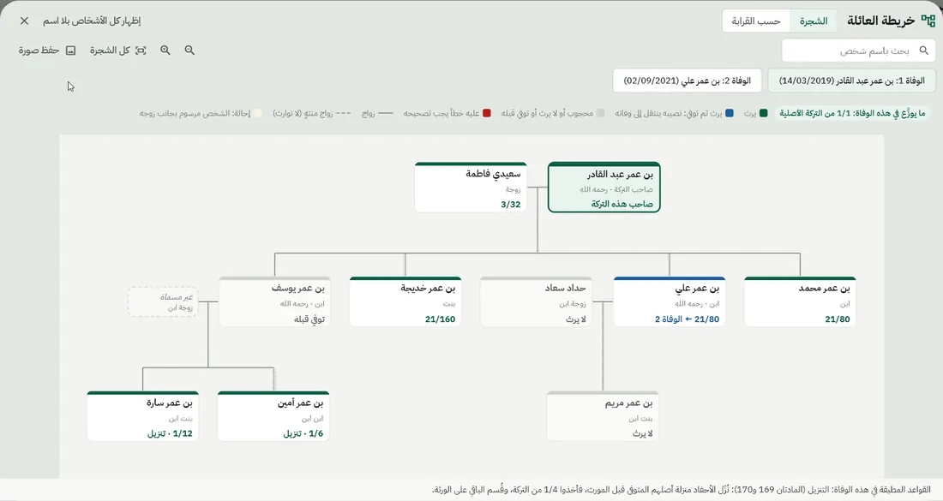The width and height of the screenshot is (943, 501).
Task: Close the family map dialog
Action: click(x=24, y=21)
